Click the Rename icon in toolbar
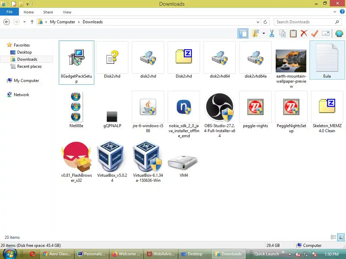Screen dimensions: 346x259 pos(326,33)
